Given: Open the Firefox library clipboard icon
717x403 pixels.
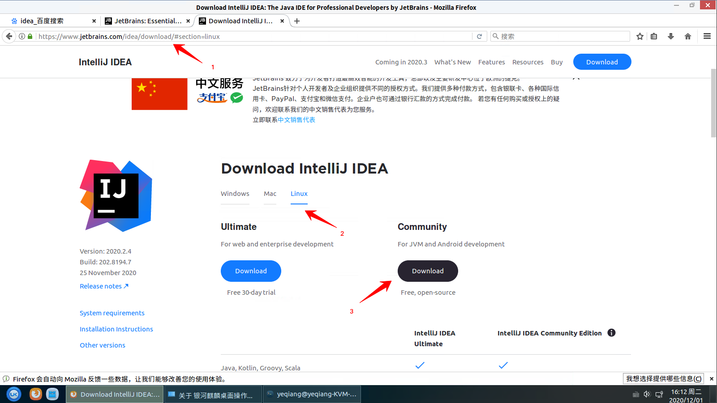Looking at the screenshot, I should tap(654, 36).
